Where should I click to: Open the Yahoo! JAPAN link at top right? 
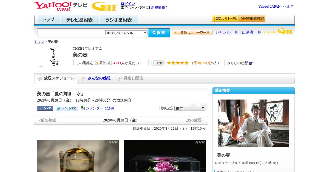(270, 7)
